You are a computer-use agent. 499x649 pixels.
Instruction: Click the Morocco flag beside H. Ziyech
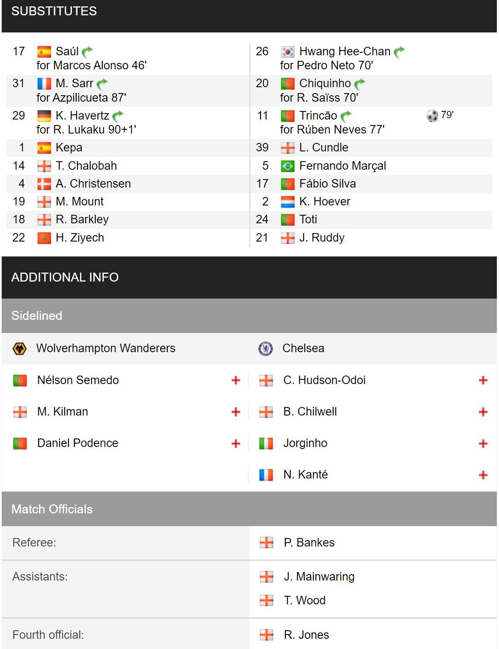[x=44, y=238]
